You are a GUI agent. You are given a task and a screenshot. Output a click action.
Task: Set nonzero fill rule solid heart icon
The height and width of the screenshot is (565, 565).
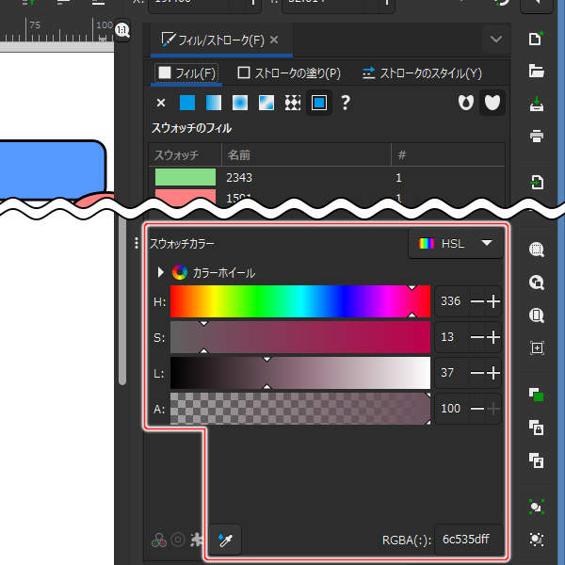(x=492, y=103)
